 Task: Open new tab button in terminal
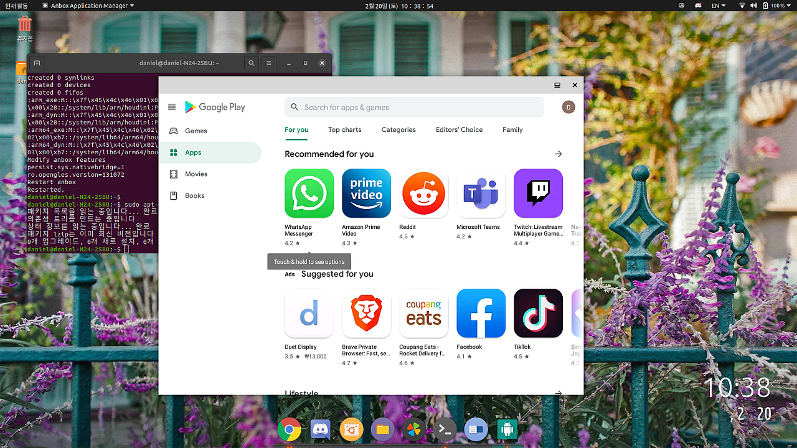[x=37, y=63]
